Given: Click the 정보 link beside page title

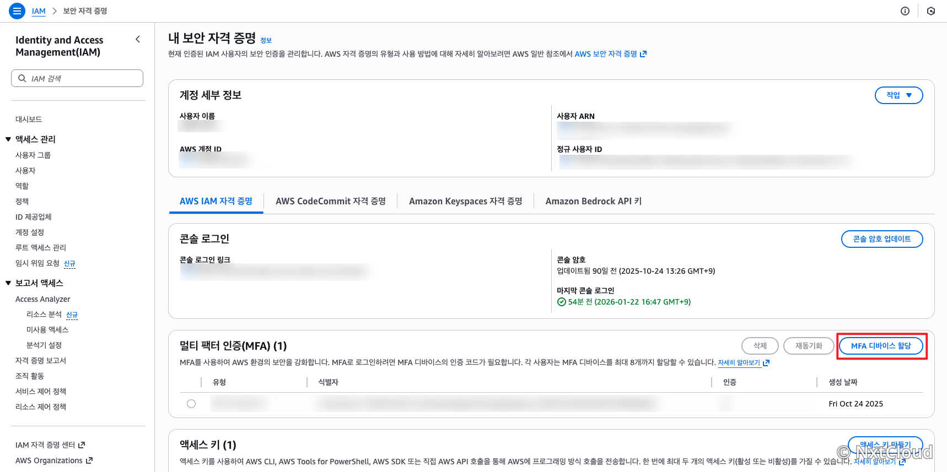Looking at the screenshot, I should pos(266,40).
